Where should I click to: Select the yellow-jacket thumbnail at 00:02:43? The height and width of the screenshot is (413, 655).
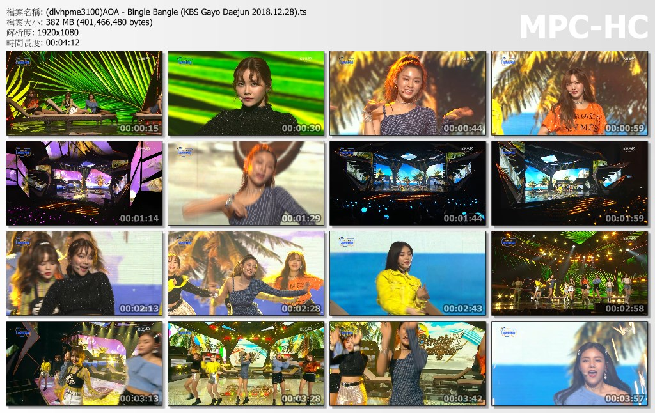pyautogui.click(x=407, y=273)
